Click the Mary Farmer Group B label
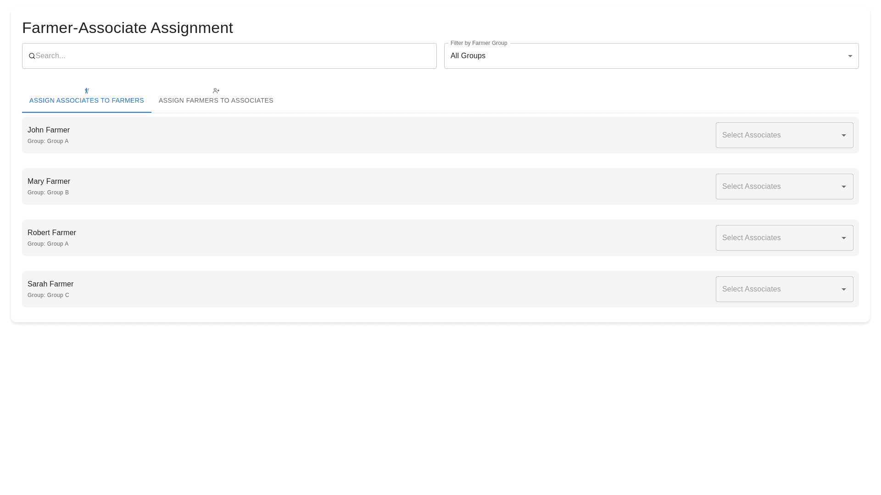The width and height of the screenshot is (881, 495). coord(48,192)
